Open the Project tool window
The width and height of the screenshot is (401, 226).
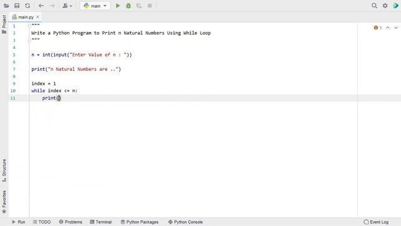(4, 24)
